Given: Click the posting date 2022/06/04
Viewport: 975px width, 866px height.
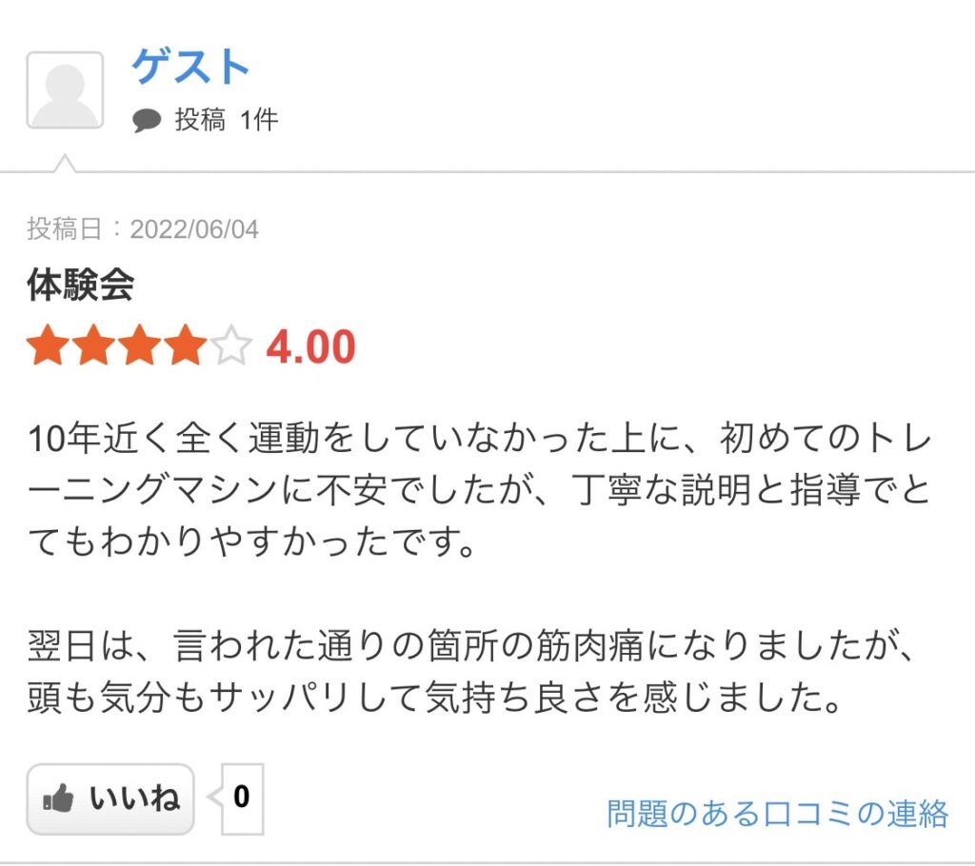Looking at the screenshot, I should (194, 229).
